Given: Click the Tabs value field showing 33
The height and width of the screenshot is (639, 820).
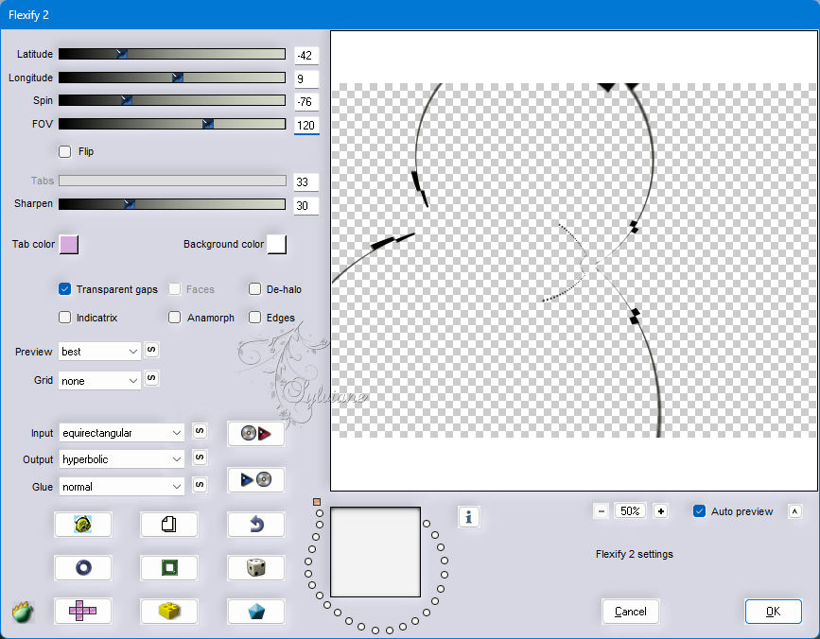Looking at the screenshot, I should click(x=306, y=181).
